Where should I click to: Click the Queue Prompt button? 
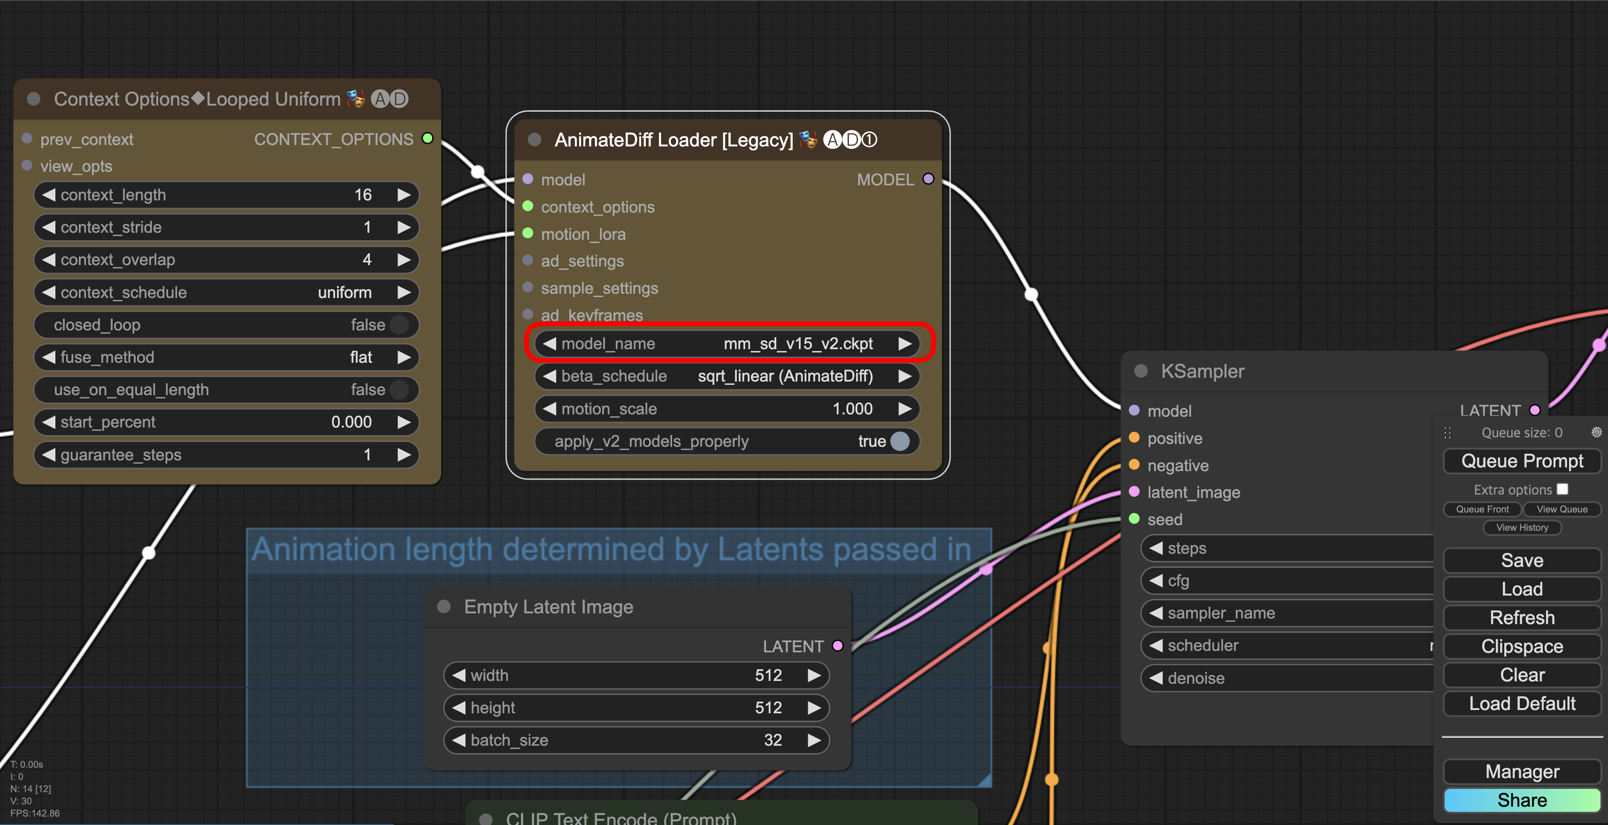pos(1522,461)
